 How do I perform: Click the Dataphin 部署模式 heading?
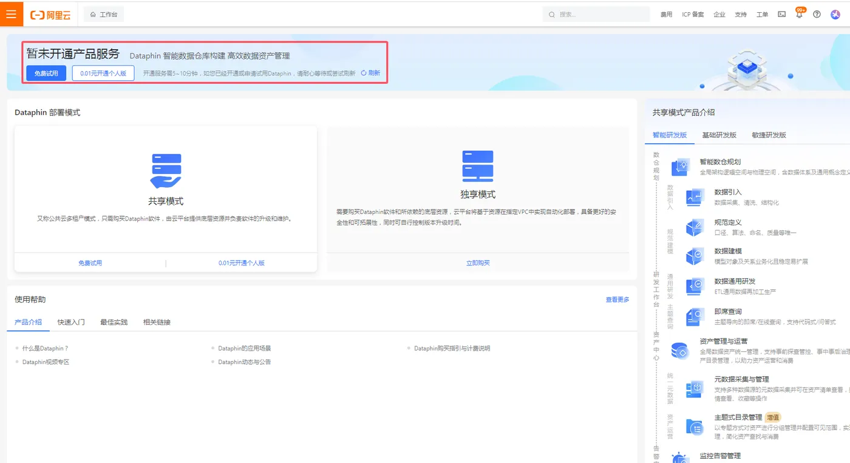coord(47,112)
